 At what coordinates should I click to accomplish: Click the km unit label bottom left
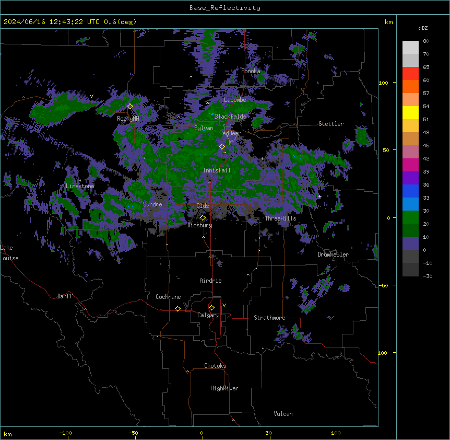(x=8, y=434)
